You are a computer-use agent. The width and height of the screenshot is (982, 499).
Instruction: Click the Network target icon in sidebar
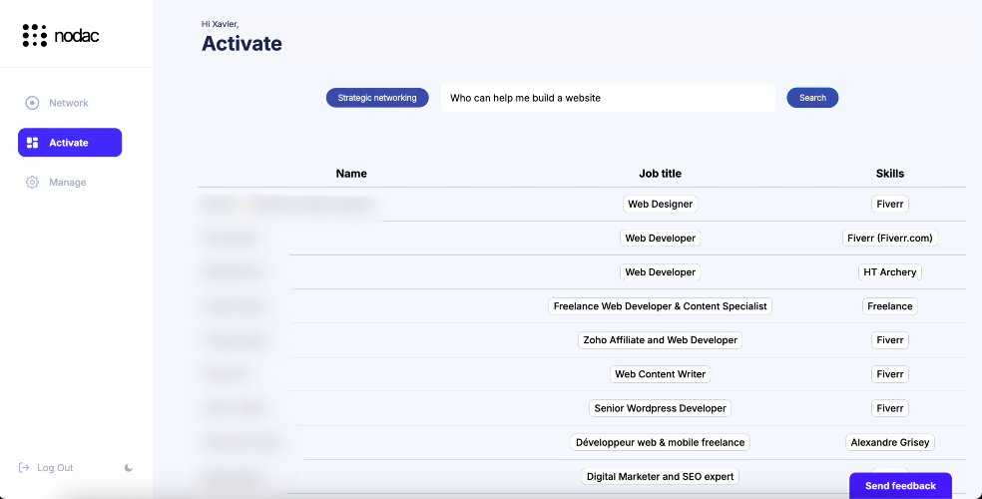coord(32,103)
